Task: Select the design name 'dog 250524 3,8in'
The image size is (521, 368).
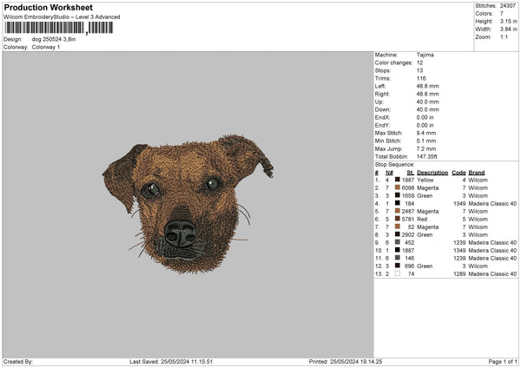Action: pyautogui.click(x=56, y=39)
